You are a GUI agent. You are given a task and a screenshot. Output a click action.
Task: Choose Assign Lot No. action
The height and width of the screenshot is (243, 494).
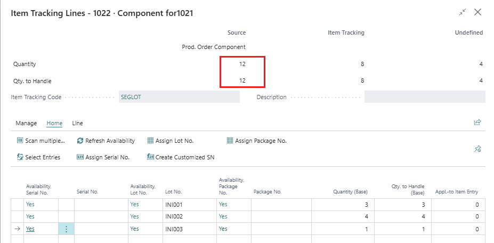click(175, 141)
